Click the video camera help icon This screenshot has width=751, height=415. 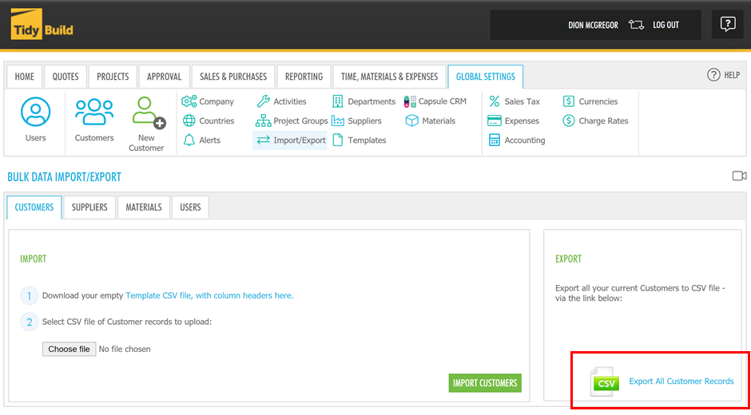[x=739, y=176]
